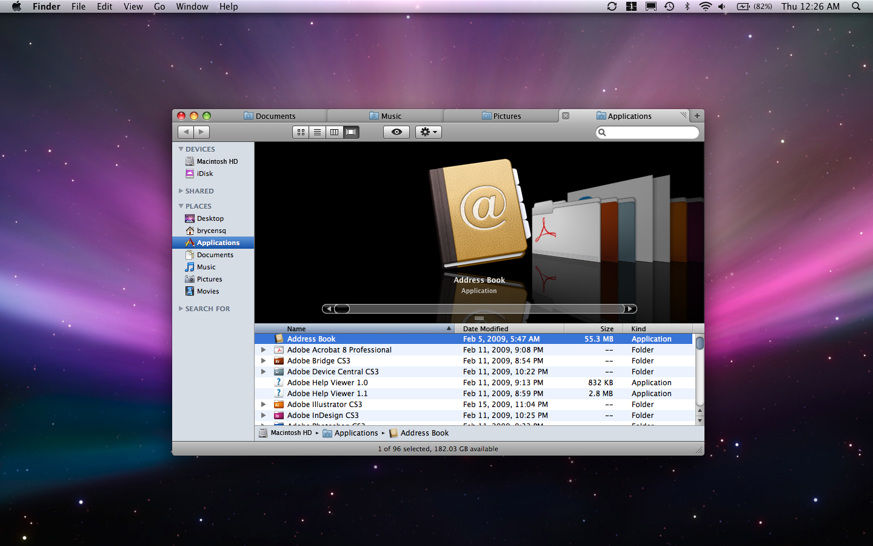This screenshot has height=546, width=873.
Task: Switch to list view mode
Action: click(x=317, y=132)
